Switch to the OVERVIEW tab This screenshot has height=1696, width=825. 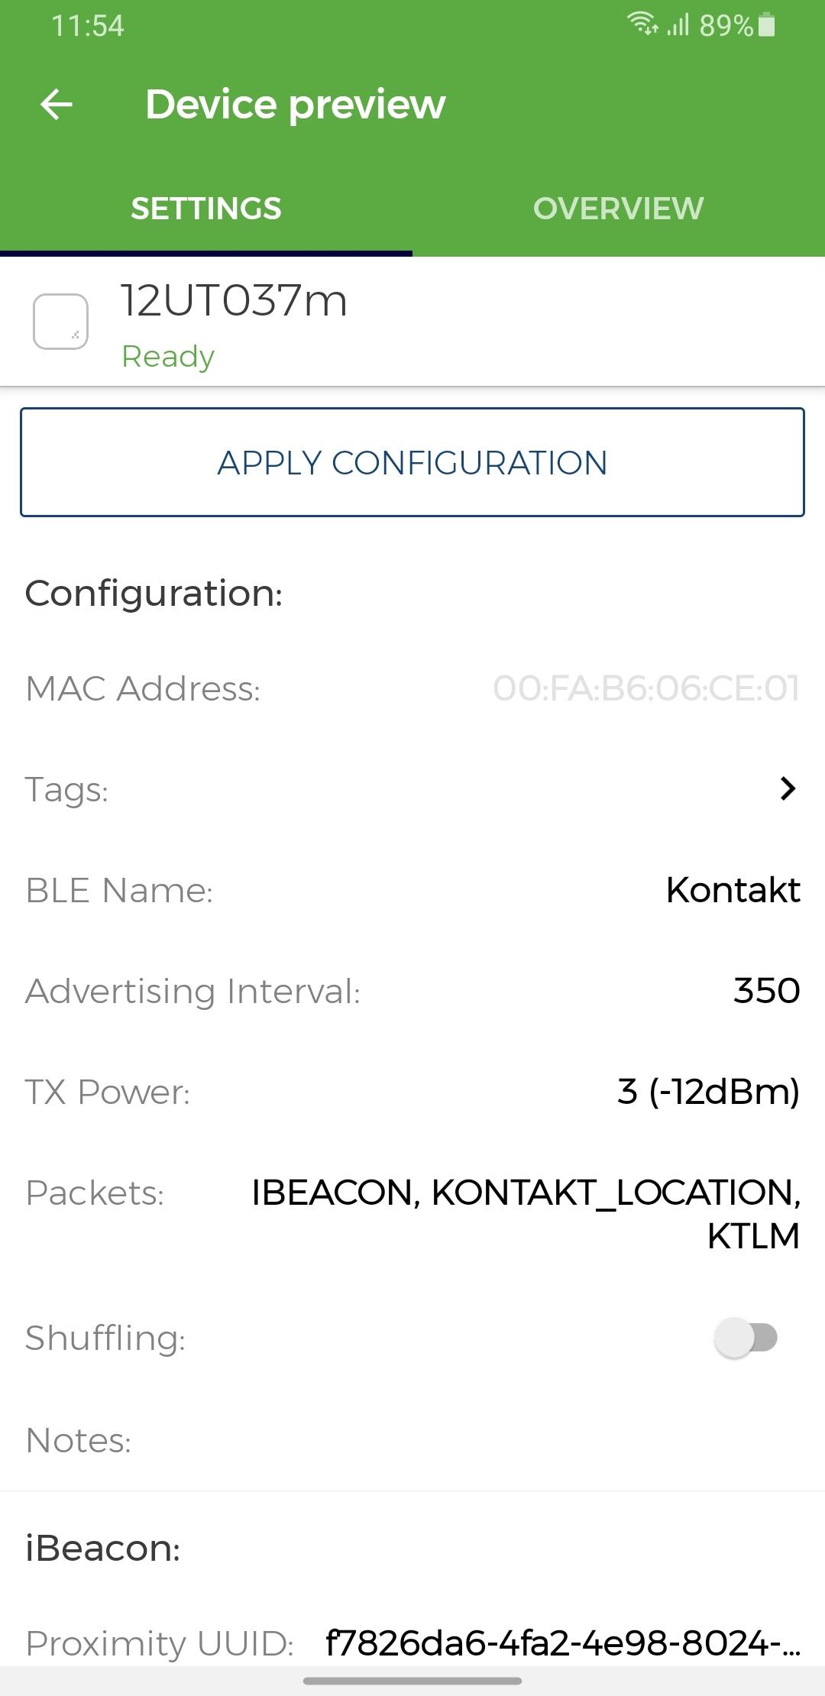(x=619, y=209)
